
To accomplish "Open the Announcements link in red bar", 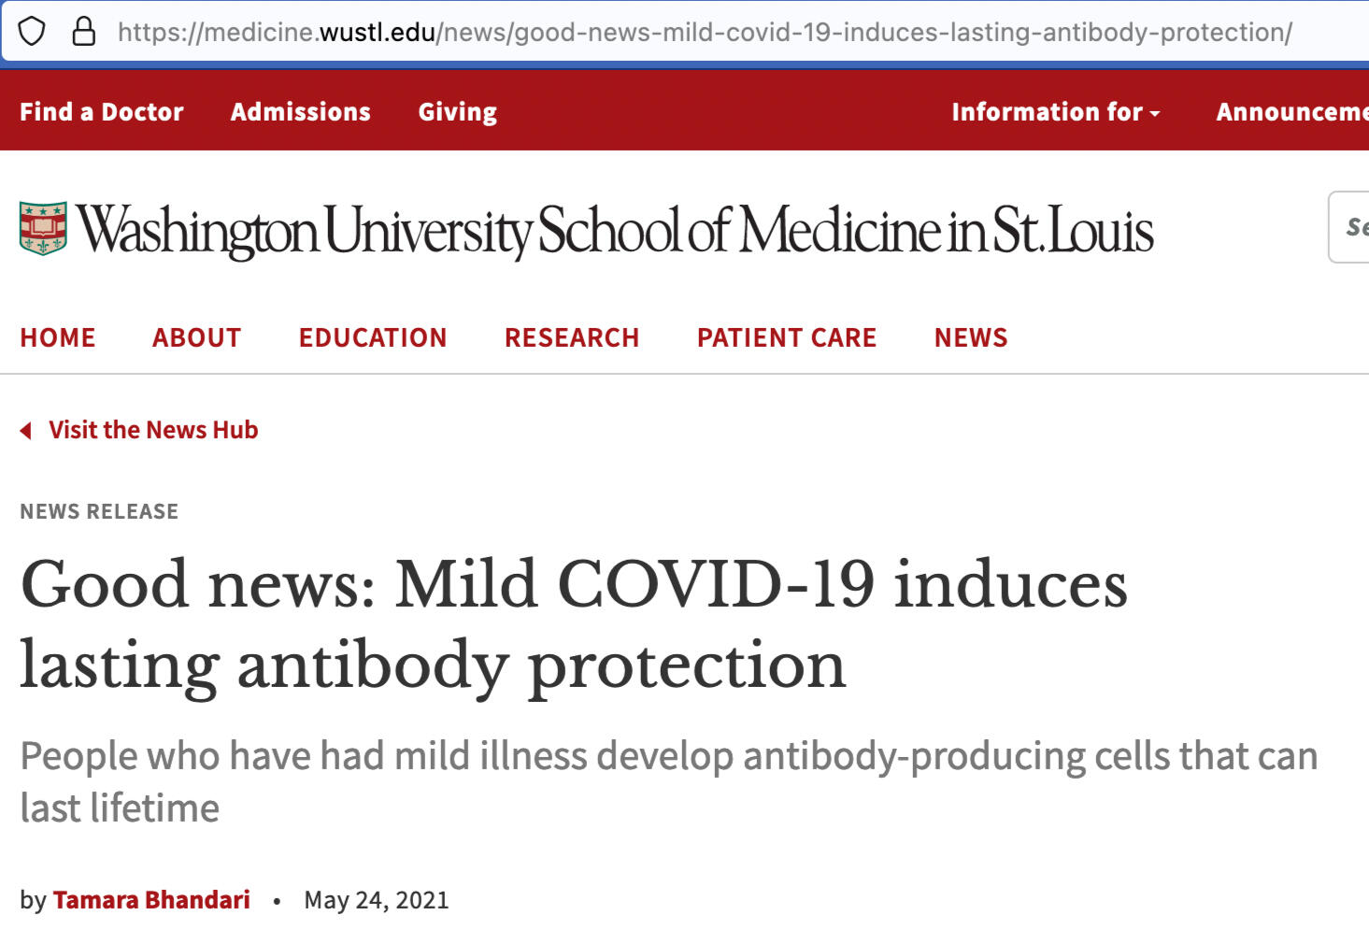I will tap(1291, 112).
